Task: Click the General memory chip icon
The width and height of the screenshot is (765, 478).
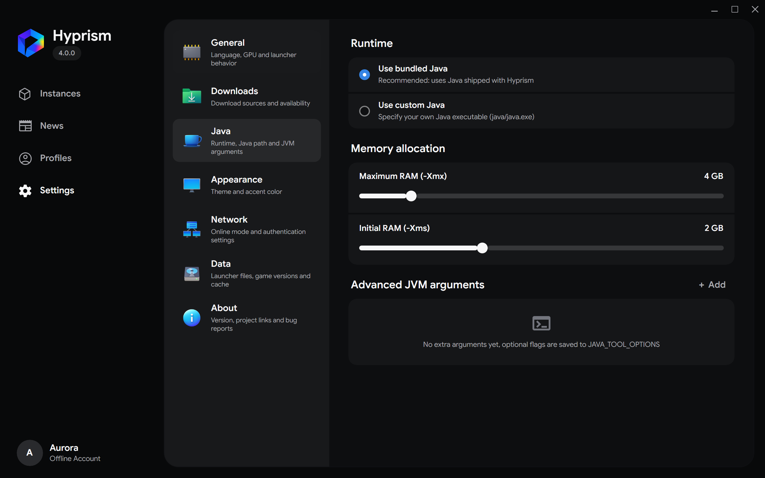Action: [192, 53]
